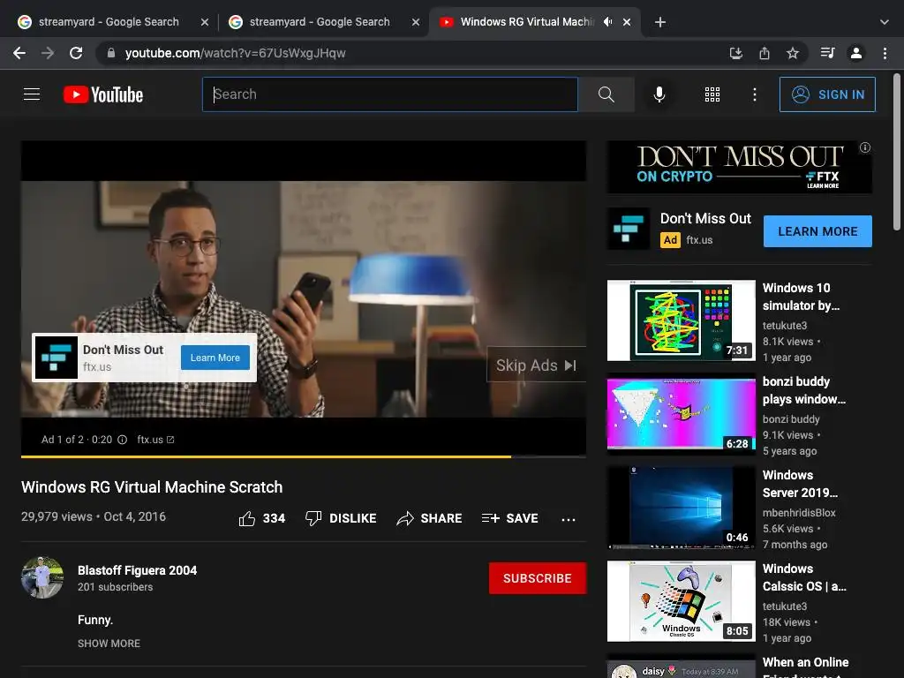
Task: Click the share page icon in address bar
Action: coord(765,53)
